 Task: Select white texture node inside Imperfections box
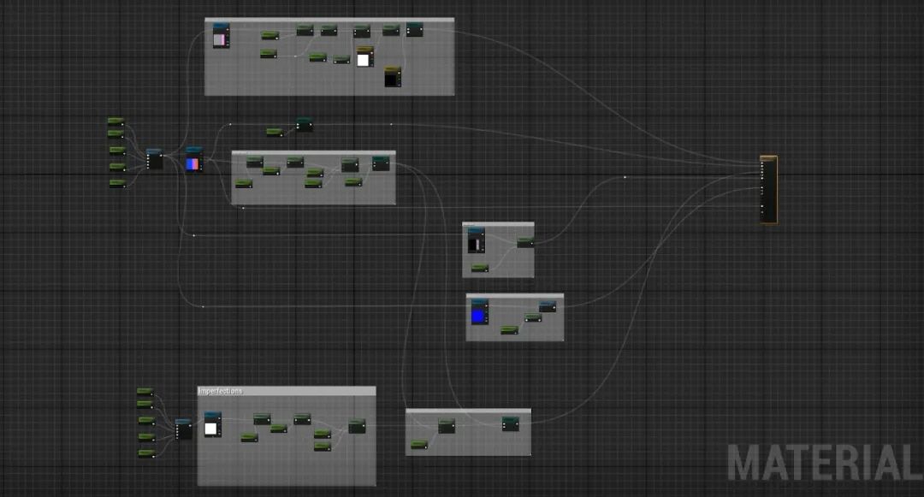pos(213,424)
